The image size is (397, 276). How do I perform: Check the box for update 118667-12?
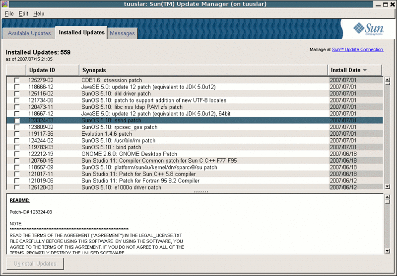coord(17,114)
